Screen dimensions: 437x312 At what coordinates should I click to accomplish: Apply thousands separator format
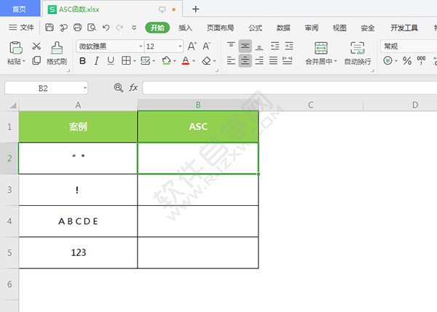click(421, 60)
